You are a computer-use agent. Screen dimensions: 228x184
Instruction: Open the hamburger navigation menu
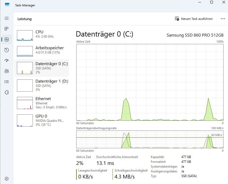[x=7, y=18]
